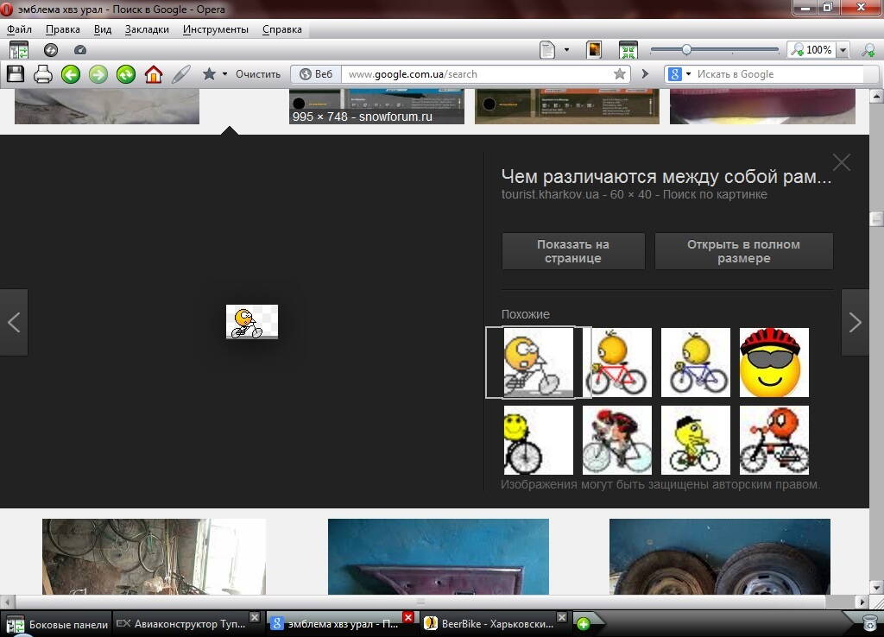Close the image preview panel with X

click(841, 162)
